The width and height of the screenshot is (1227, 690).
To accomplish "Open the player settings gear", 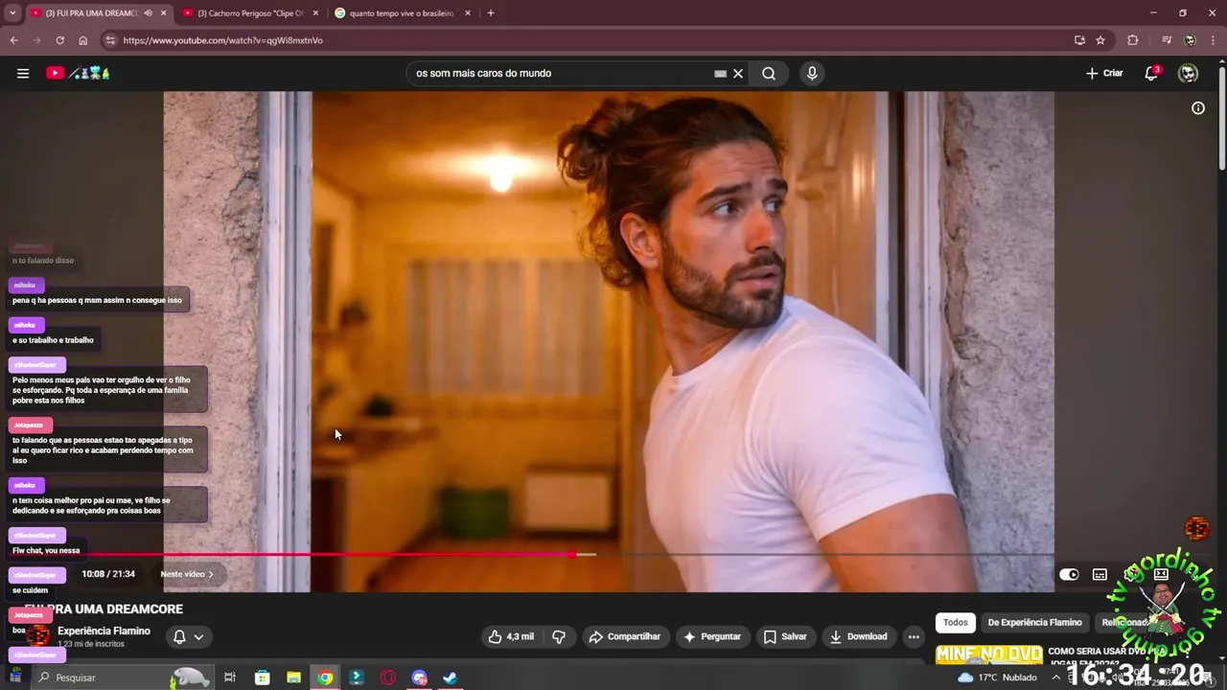I will (x=1131, y=574).
